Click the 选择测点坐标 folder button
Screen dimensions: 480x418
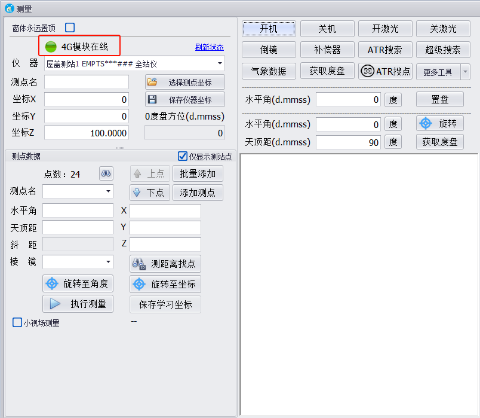tap(185, 83)
